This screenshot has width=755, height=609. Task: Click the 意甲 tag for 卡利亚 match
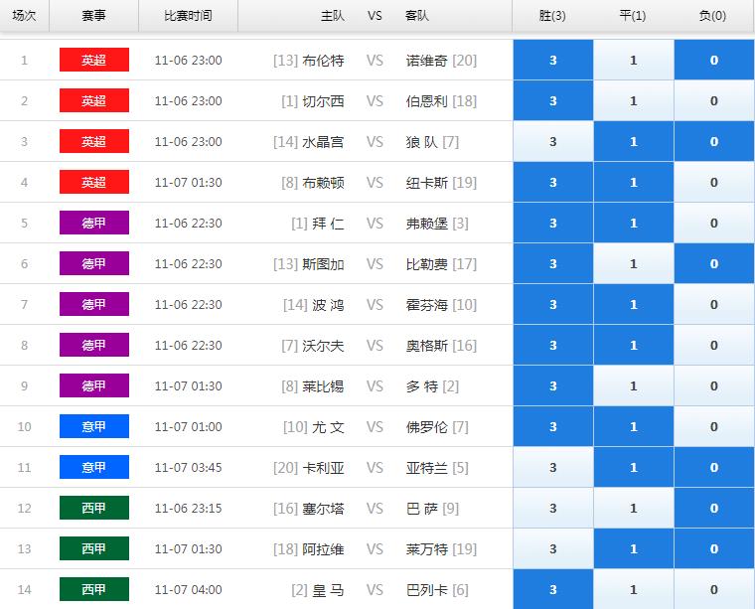click(94, 467)
